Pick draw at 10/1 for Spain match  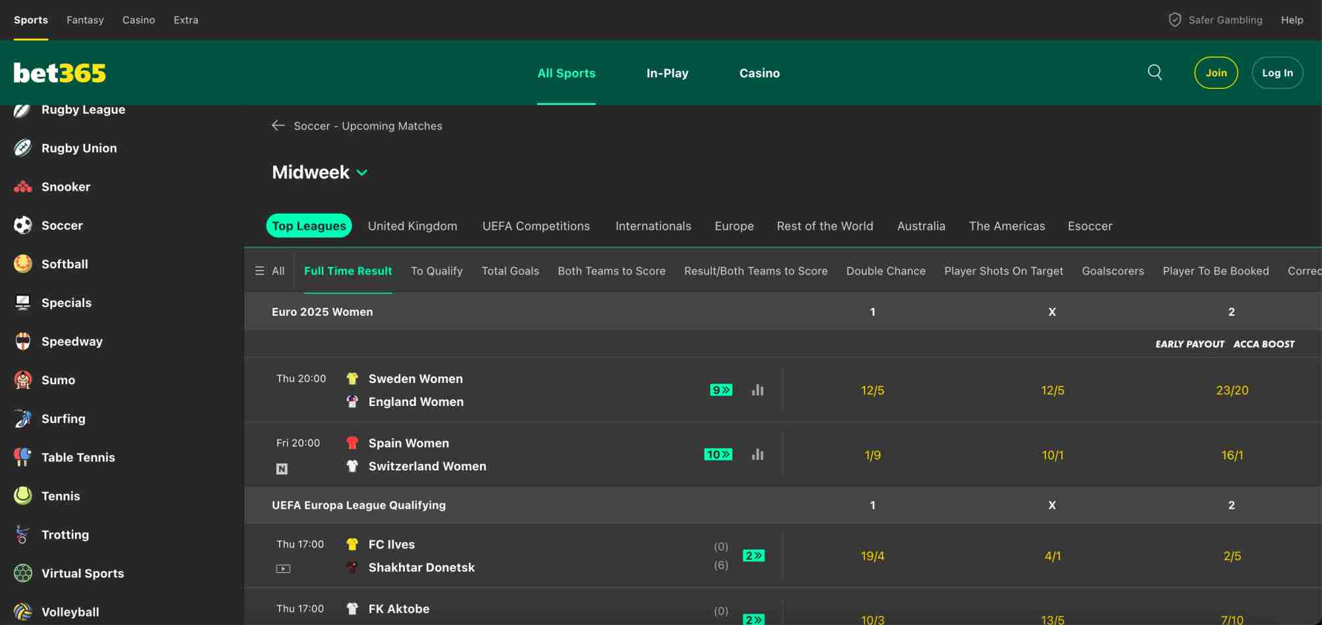[x=1052, y=455]
